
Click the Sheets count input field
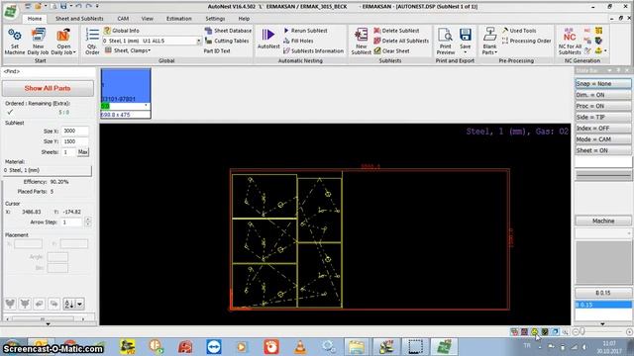68,152
